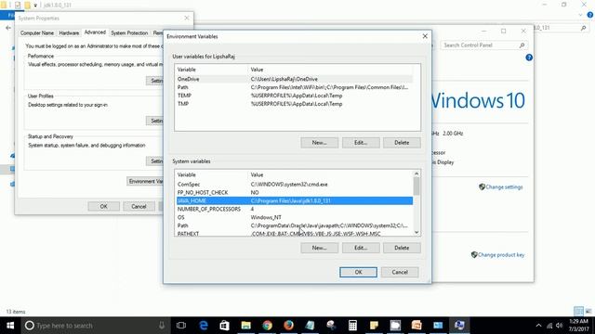Image resolution: width=595 pixels, height=334 pixels.
Task: Open File Explorer from the taskbar
Action: click(245, 326)
